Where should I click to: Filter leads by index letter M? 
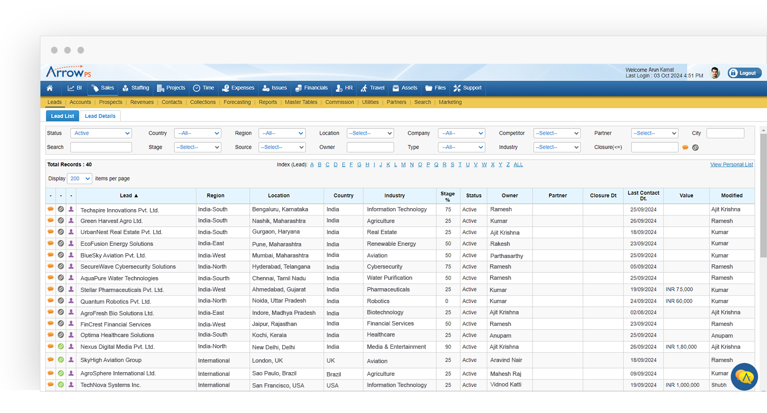pyautogui.click(x=403, y=165)
